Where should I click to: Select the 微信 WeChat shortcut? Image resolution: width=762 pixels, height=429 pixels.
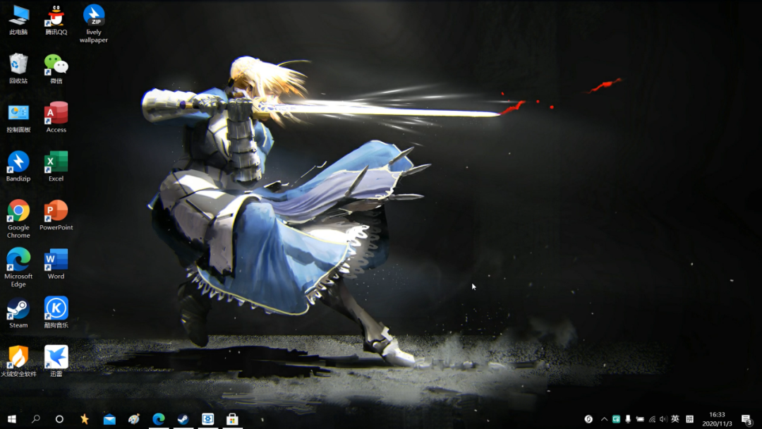56,68
